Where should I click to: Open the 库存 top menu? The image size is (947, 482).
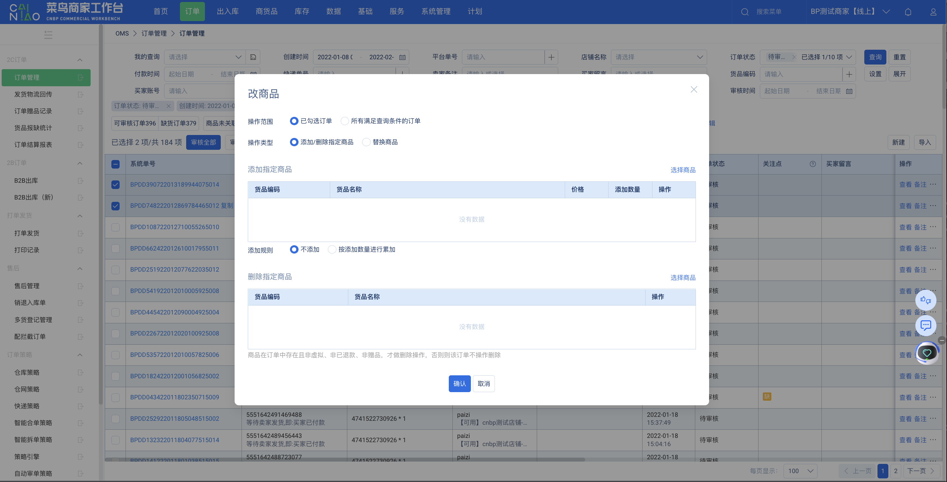(x=302, y=12)
